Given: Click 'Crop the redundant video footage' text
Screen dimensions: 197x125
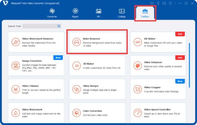Looking at the screenshot, I should pos(161,91).
